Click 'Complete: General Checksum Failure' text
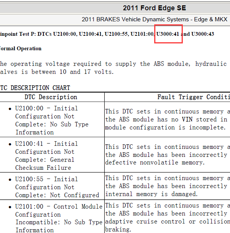Image resolution: width=230 pixels, height=233 pixels. click(x=45, y=164)
